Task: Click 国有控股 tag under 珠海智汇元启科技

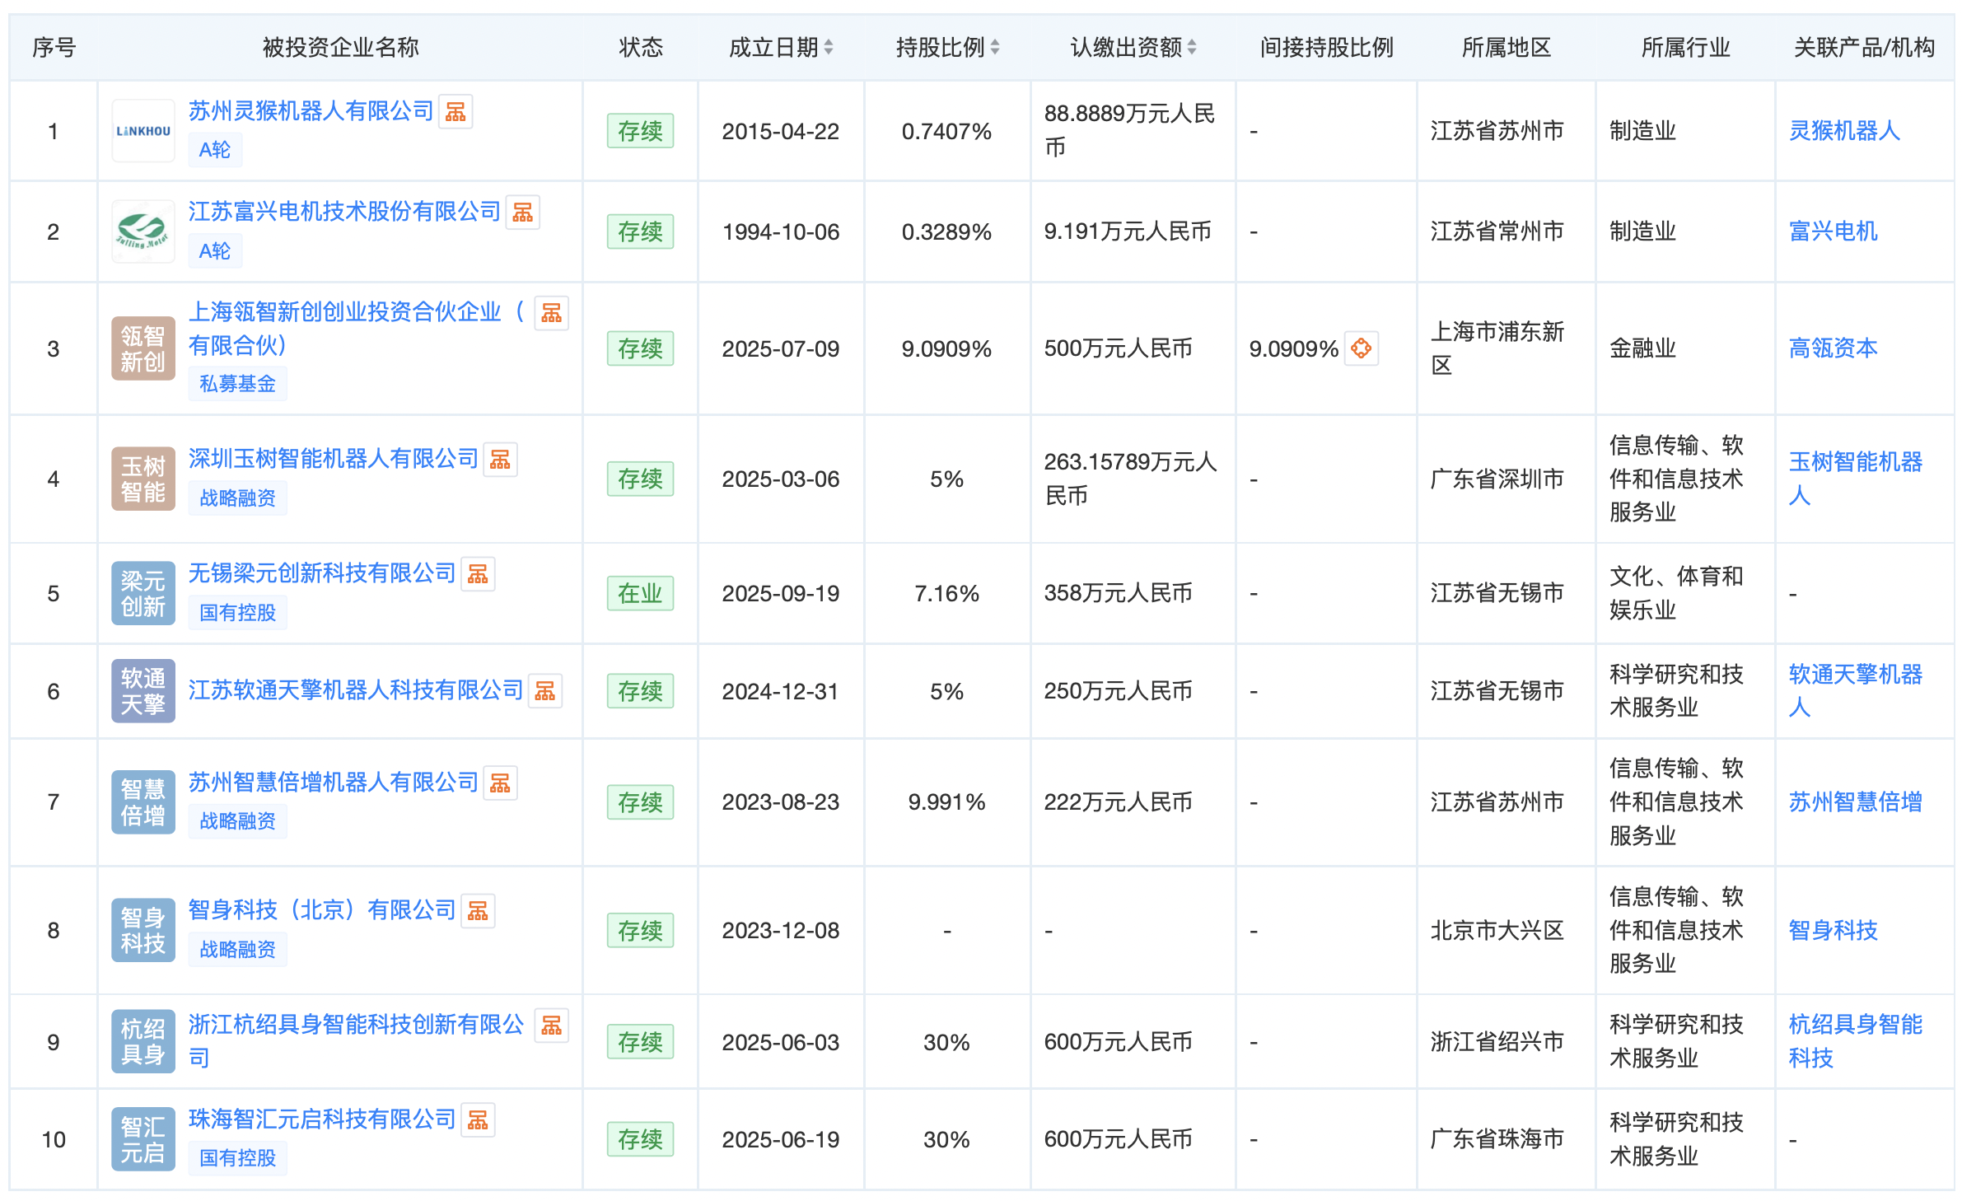Action: 237,1158
